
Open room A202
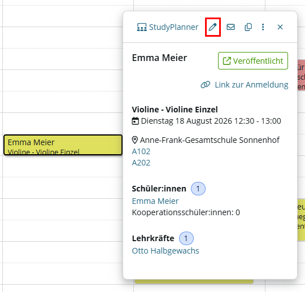(x=141, y=163)
